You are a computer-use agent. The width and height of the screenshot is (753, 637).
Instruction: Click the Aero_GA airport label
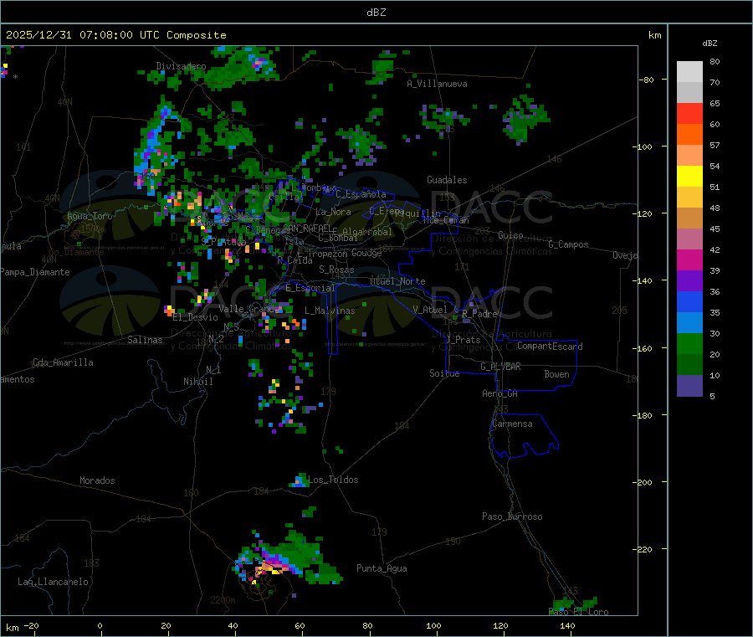500,394
